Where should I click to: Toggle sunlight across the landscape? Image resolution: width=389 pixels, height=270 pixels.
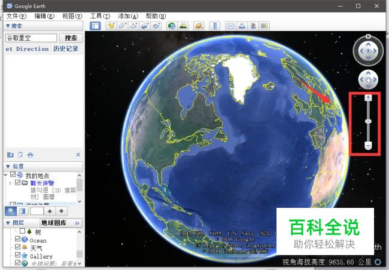(183, 26)
